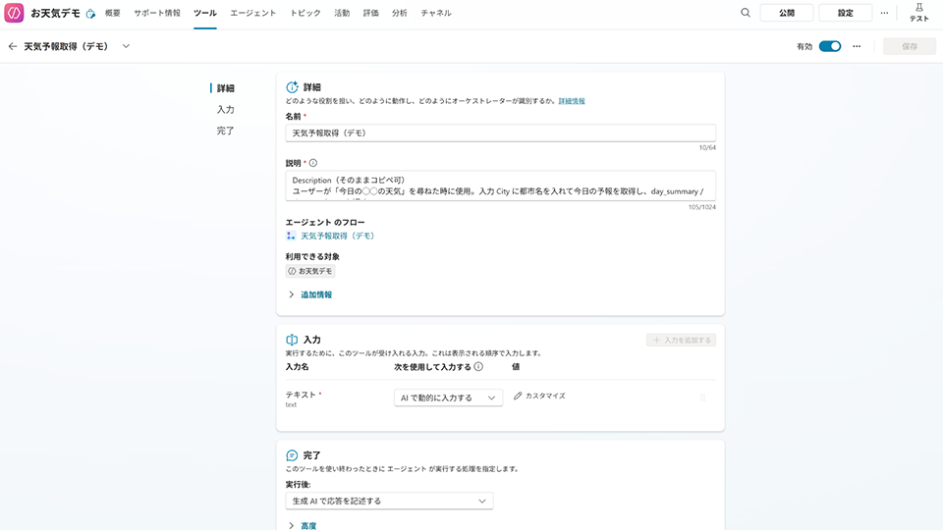This screenshot has height=530, width=943.
Task: Click the info icon beside 説明
Action: (313, 163)
